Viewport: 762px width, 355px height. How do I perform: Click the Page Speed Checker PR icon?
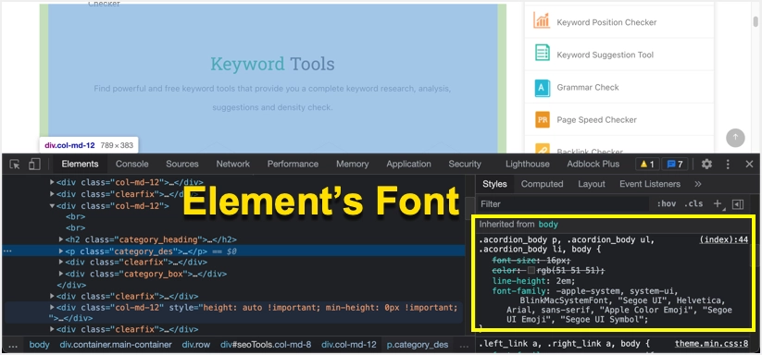pos(542,119)
